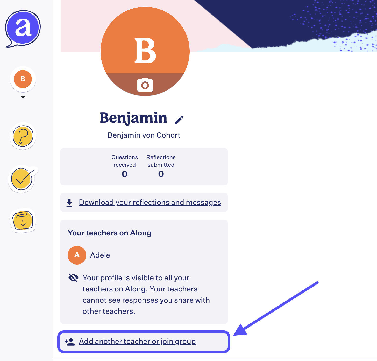
Task: Click the crossed-out eye visibility icon
Action: (73, 278)
